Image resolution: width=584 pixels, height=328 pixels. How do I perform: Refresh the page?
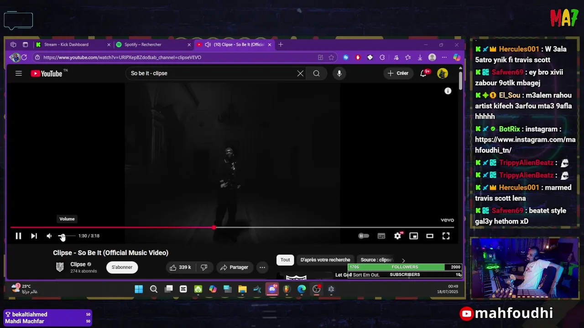(24, 57)
